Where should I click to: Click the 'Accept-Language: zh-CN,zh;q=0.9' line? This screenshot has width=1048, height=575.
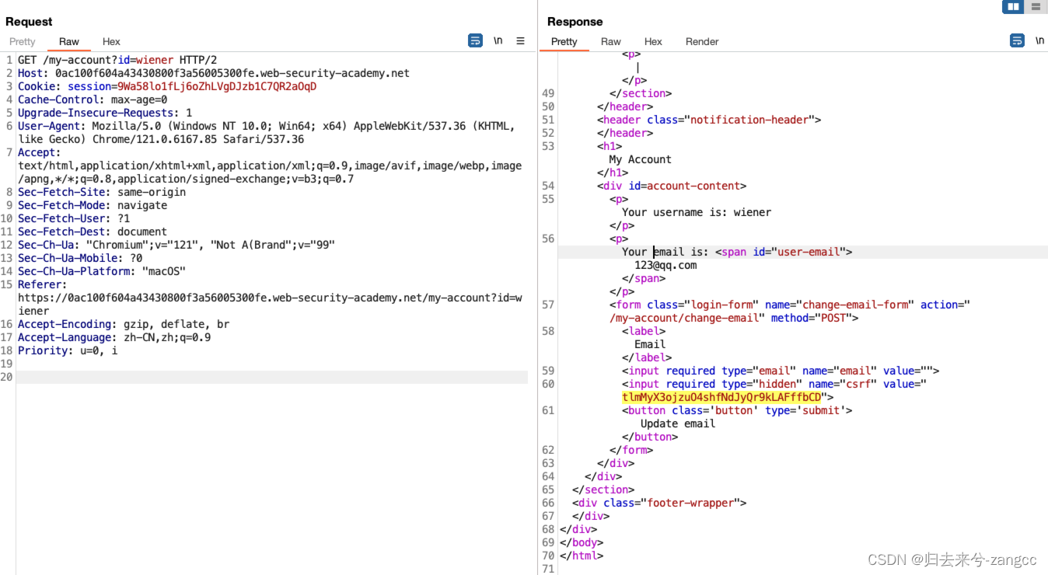tap(114, 337)
